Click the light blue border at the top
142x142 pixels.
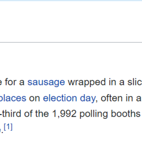(x=71, y=1)
